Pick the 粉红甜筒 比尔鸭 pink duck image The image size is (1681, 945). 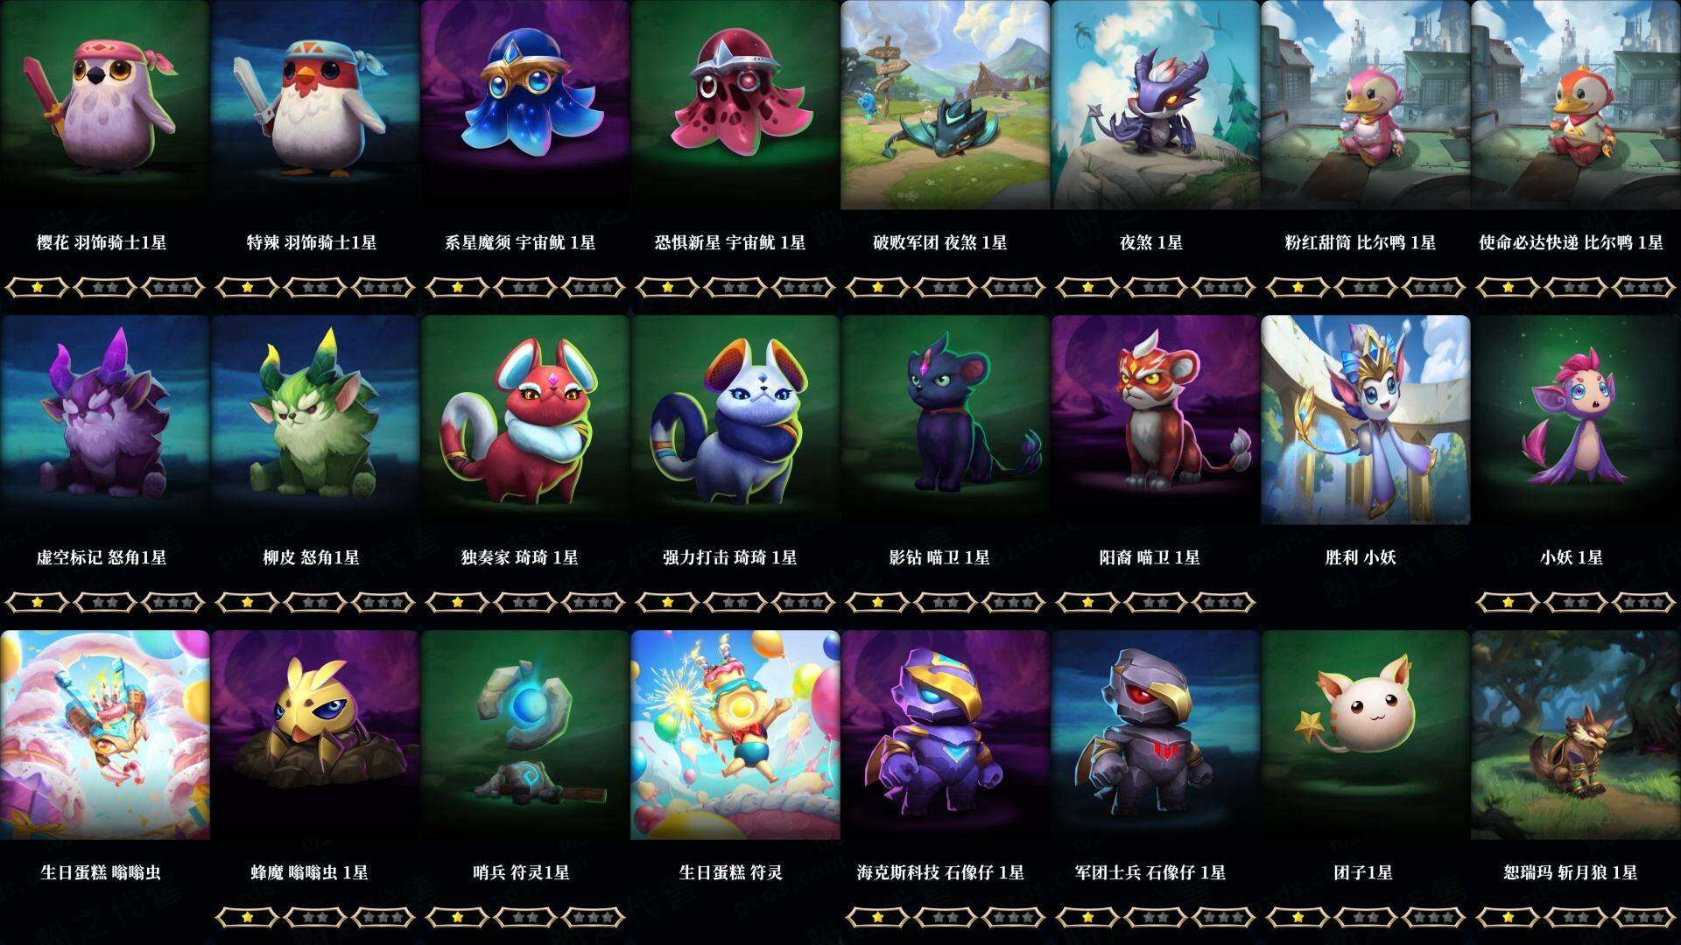1366,105
